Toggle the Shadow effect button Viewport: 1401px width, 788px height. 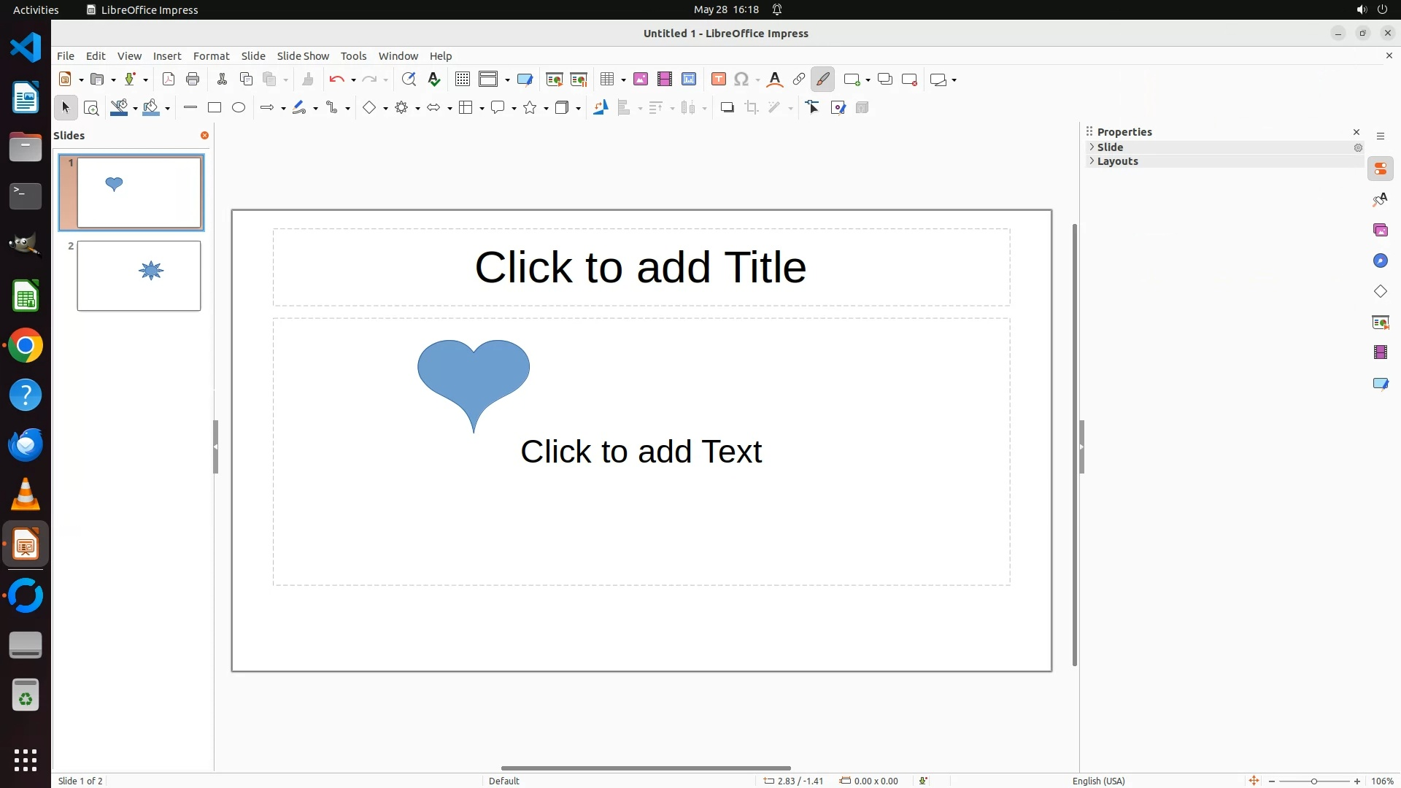point(727,108)
